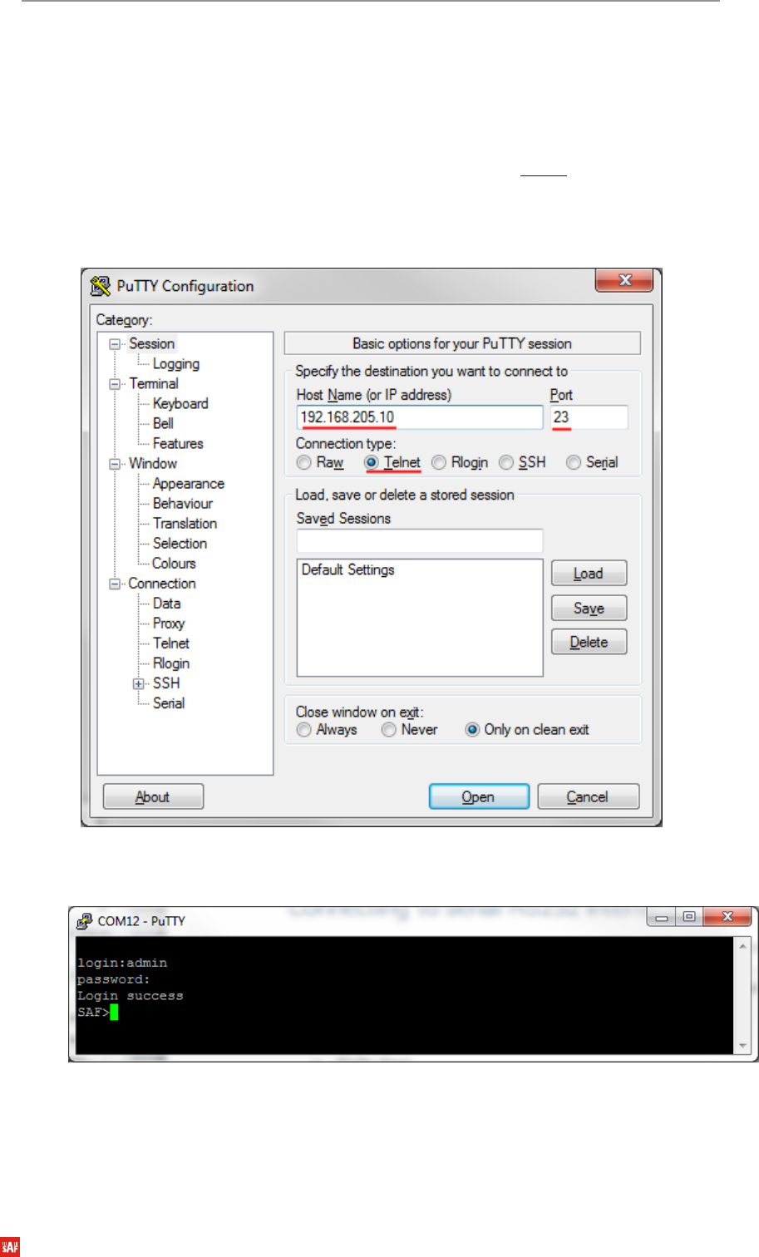Open the Proxy settings category

coord(169,624)
